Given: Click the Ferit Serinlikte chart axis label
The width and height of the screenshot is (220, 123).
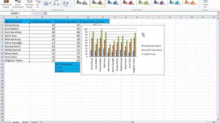Looking at the screenshot, I should pos(100,65).
